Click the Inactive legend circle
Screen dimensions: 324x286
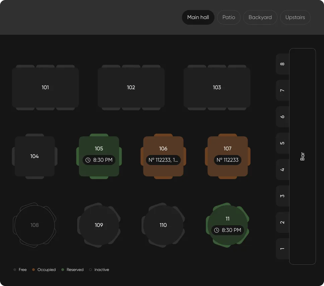[90, 270]
